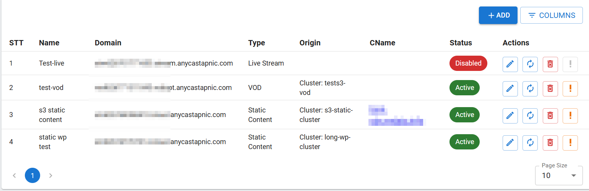Select page 1 in pagination

(x=32, y=175)
